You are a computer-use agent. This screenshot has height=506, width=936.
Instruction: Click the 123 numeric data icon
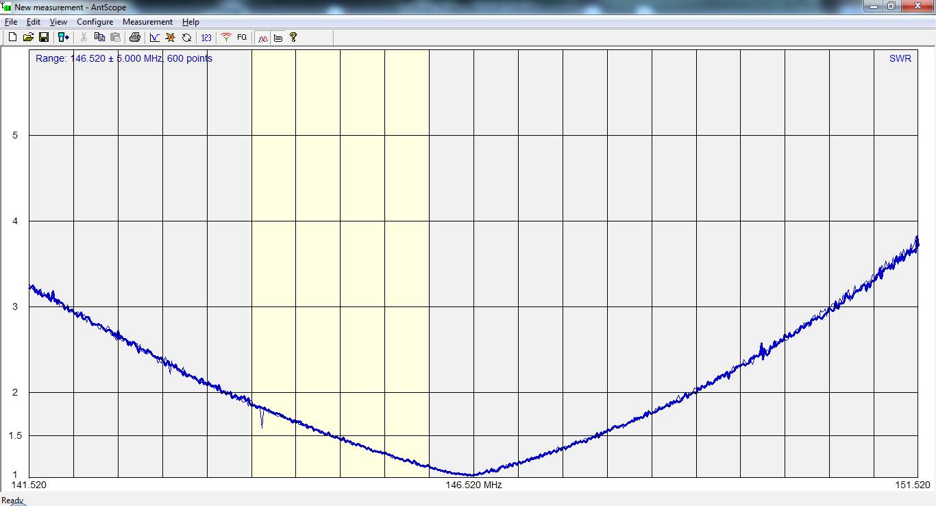pos(206,38)
